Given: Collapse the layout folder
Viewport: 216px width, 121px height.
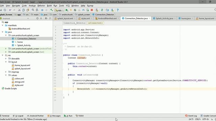Looking at the screenshot, I should pyautogui.click(x=6, y=62).
